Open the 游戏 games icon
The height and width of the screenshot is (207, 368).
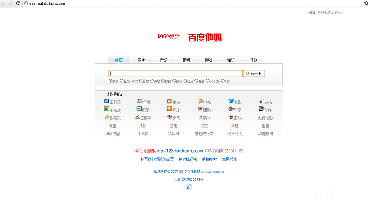pos(231,117)
